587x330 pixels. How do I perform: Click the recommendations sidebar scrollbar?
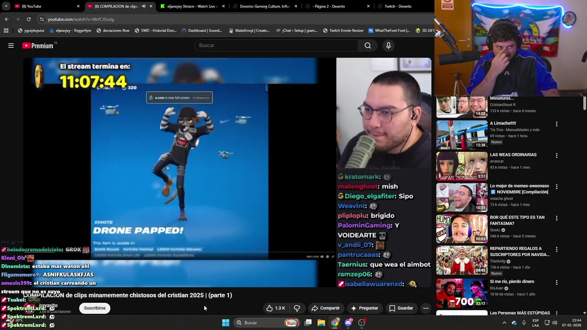(x=585, y=103)
